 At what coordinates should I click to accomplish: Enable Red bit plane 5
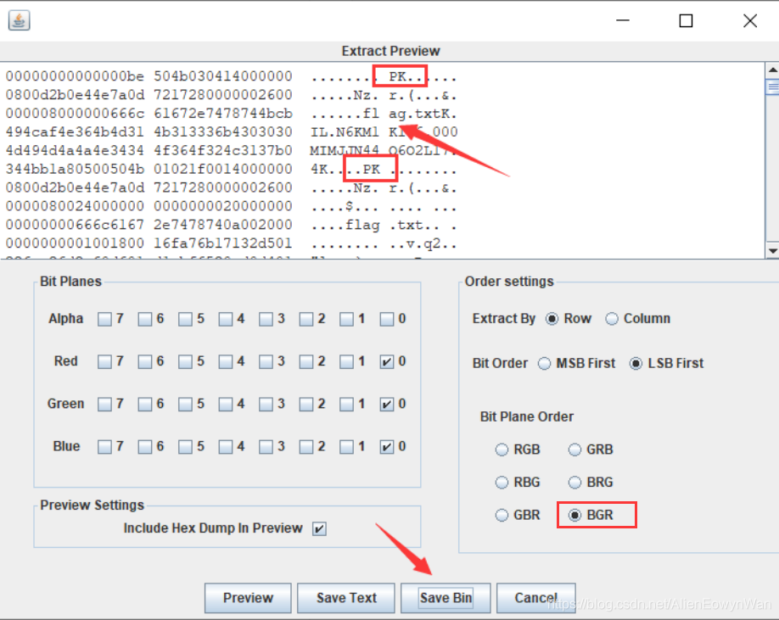click(x=185, y=361)
